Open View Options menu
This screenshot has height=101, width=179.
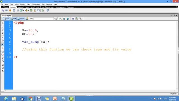[x=77, y=19]
